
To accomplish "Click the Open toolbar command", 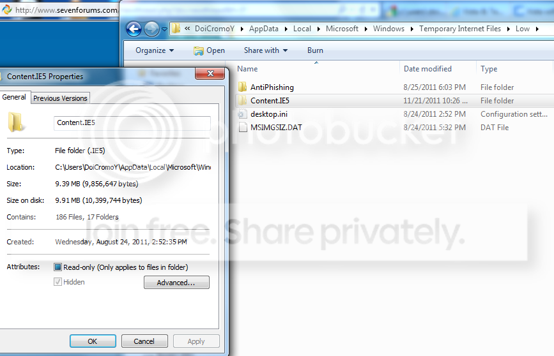I will (x=209, y=50).
